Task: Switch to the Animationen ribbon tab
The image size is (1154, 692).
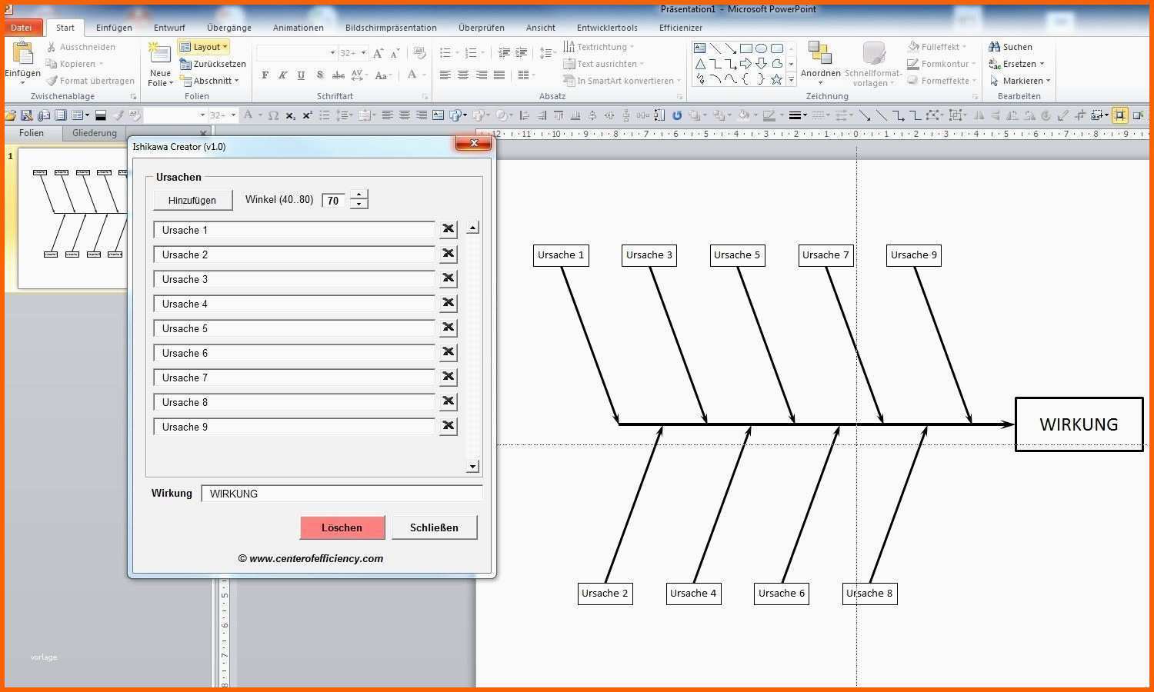Action: [299, 28]
